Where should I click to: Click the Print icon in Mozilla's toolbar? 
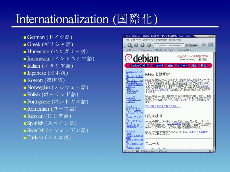[204, 44]
